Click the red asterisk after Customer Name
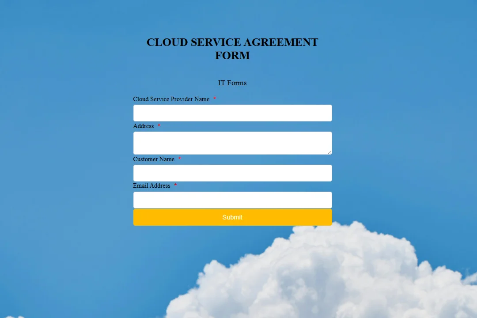The height and width of the screenshot is (318, 477). (x=180, y=159)
